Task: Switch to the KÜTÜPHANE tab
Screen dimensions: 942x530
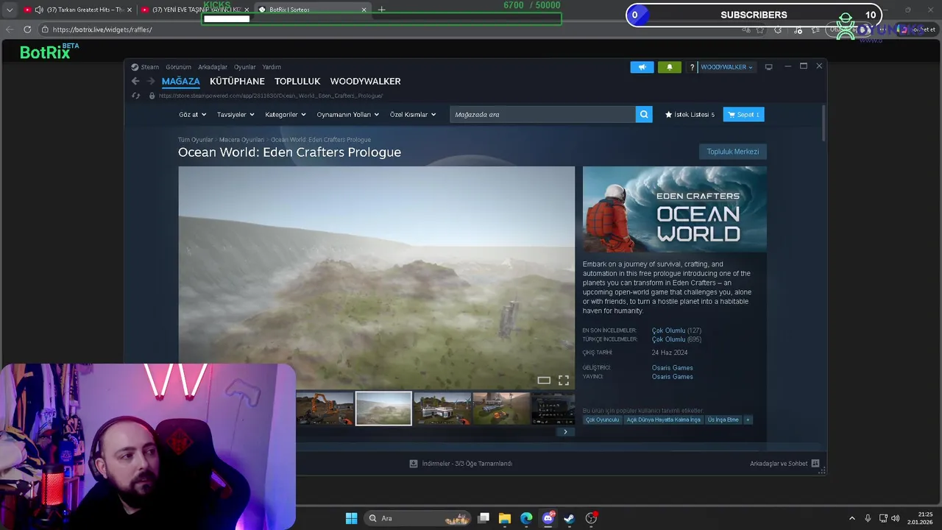Action: [237, 81]
